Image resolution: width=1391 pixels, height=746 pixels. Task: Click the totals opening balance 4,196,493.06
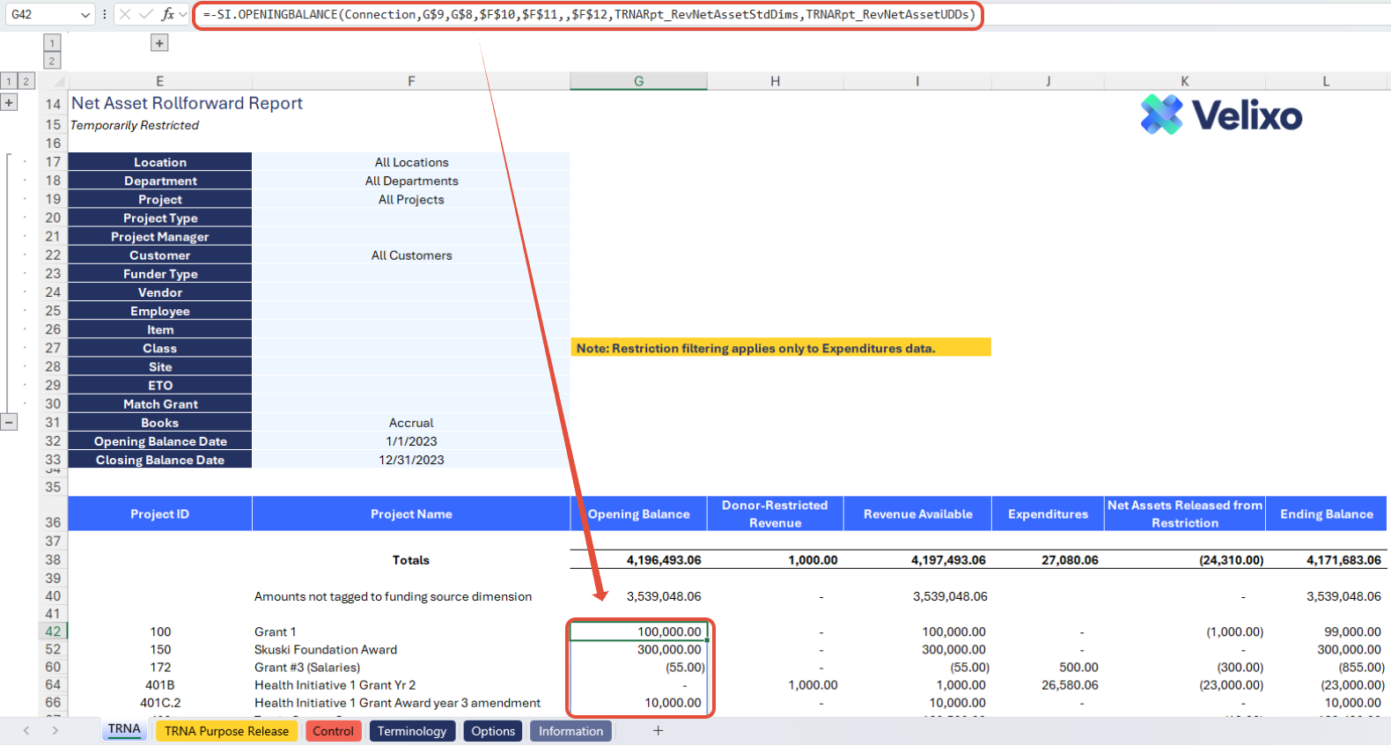click(x=664, y=560)
